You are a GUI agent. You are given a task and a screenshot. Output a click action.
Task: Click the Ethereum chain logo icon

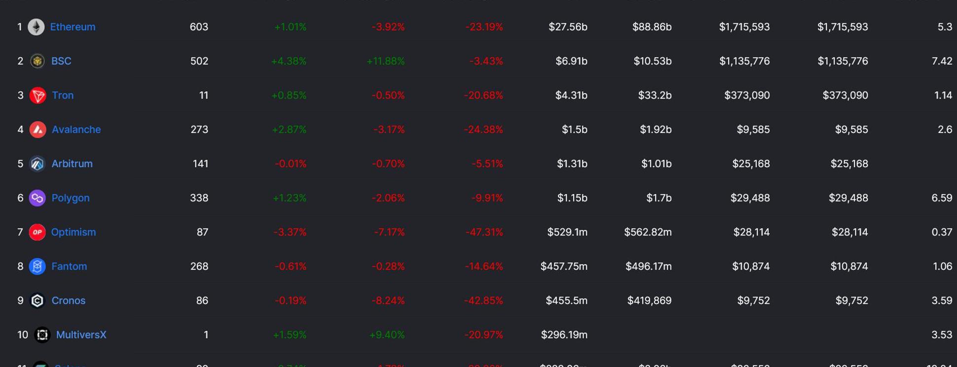[x=36, y=27]
